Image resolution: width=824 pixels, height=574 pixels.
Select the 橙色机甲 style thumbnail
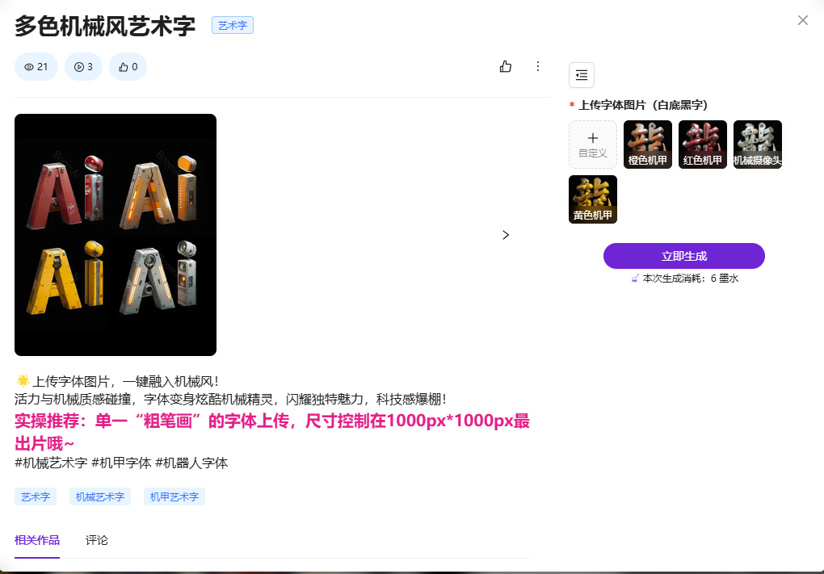point(648,145)
